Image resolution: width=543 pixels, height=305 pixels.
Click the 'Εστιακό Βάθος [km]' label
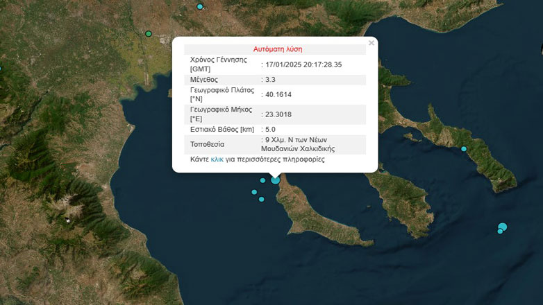222,130
